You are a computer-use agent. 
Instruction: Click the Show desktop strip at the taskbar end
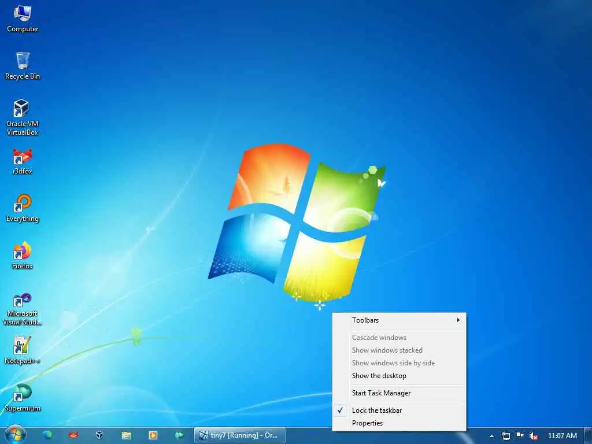click(588, 435)
